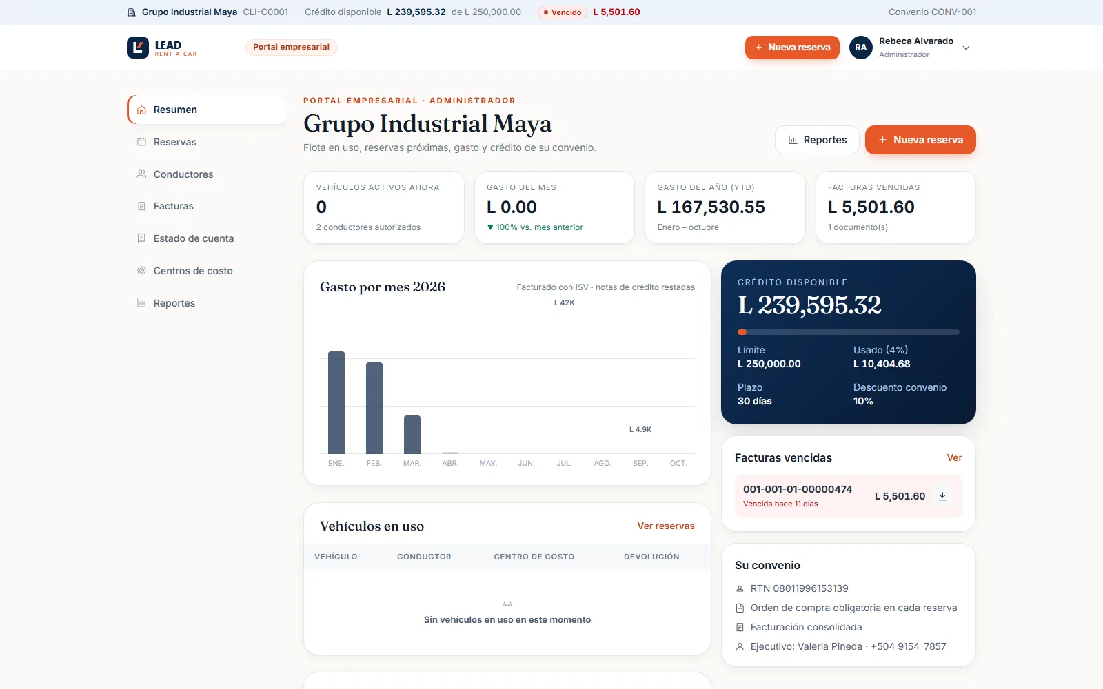Open the Conductores page
1103x689 pixels.
point(207,174)
